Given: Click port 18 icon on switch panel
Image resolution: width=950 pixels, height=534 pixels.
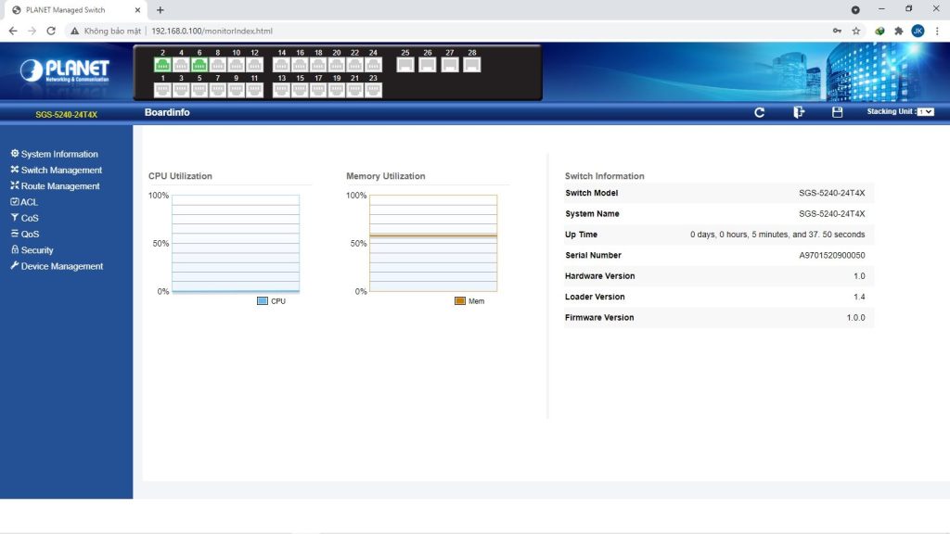Looking at the screenshot, I should click(318, 65).
